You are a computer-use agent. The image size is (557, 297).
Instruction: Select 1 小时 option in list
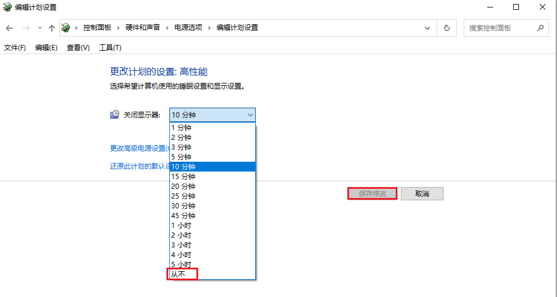[181, 225]
